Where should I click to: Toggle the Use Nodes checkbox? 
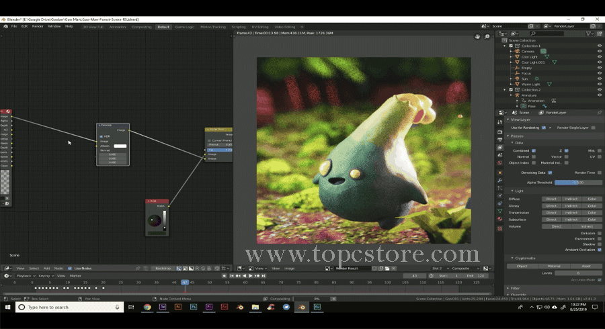click(70, 268)
